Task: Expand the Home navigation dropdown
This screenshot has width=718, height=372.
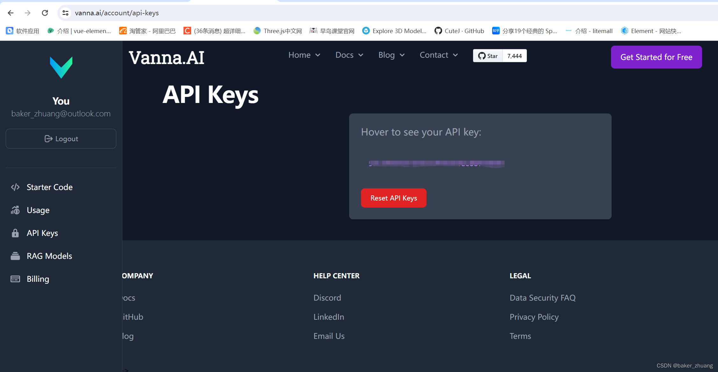Action: [x=304, y=55]
